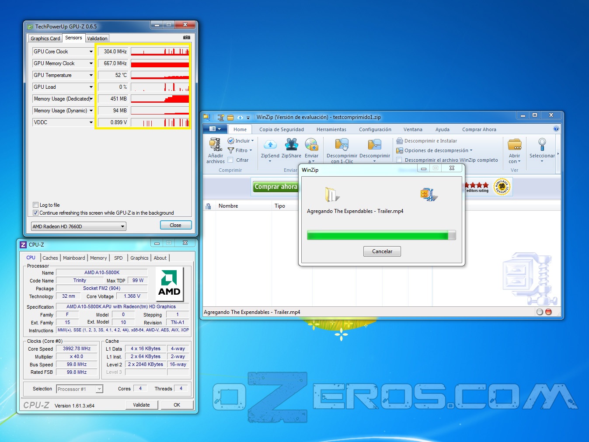Click the Incluir check icon
This screenshot has width=589, height=442.
(231, 141)
